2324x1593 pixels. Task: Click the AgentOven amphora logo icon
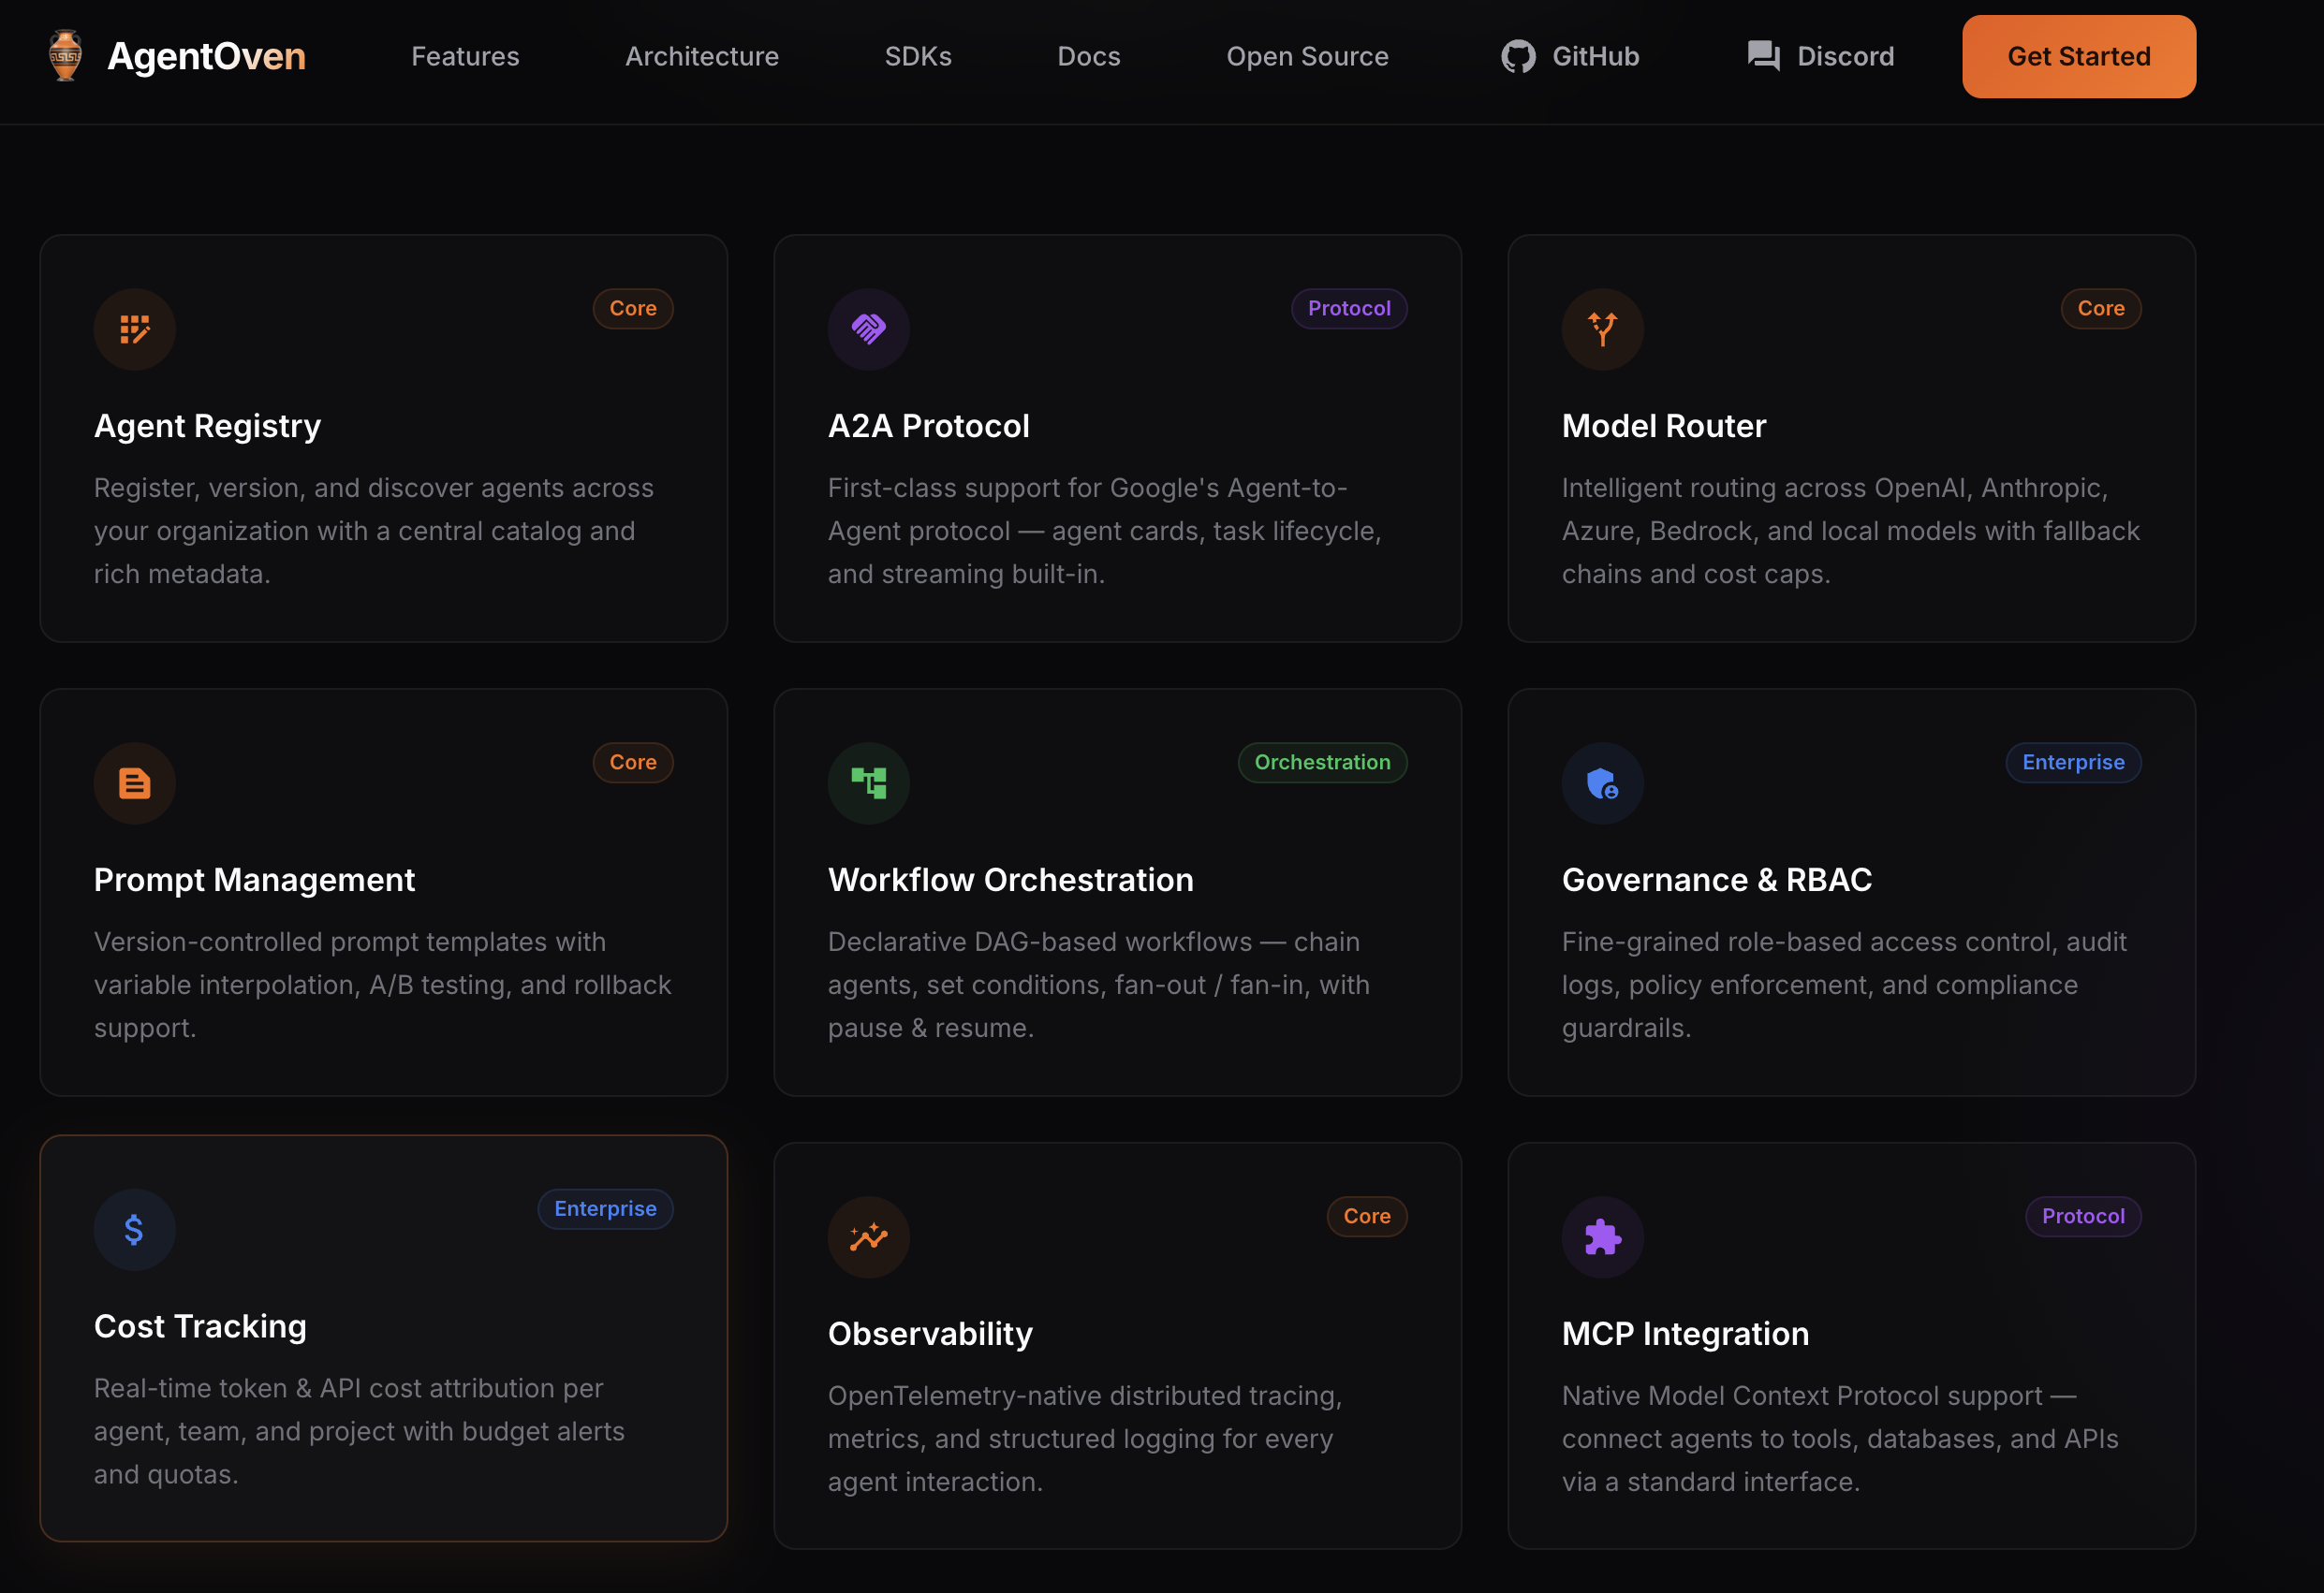coord(66,56)
